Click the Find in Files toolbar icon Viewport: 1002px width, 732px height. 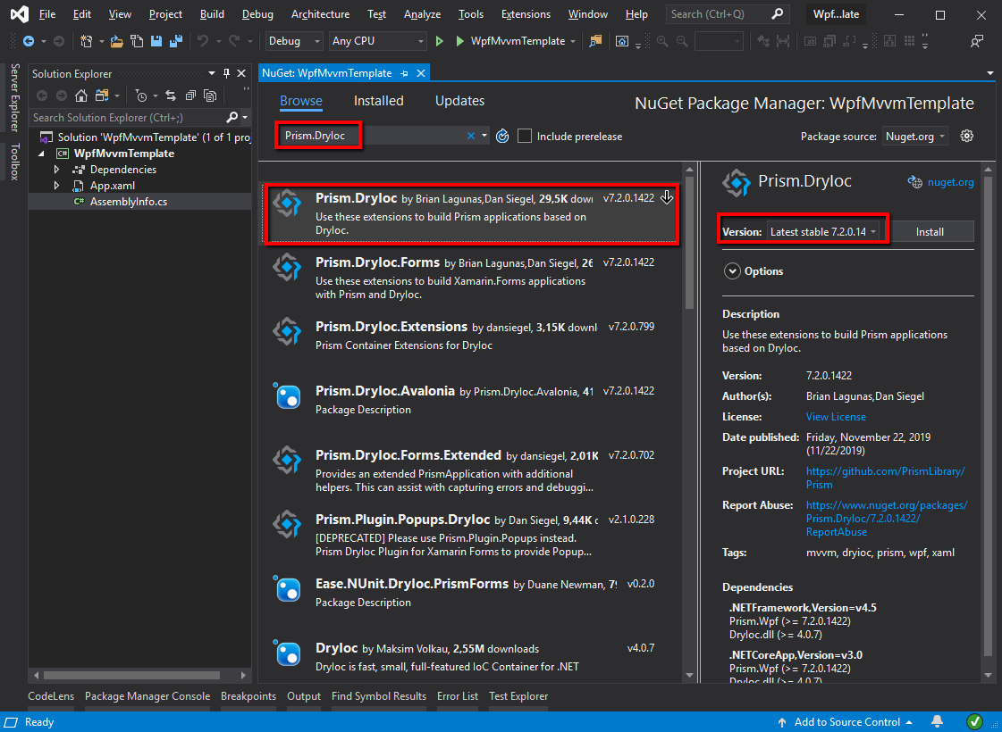595,41
